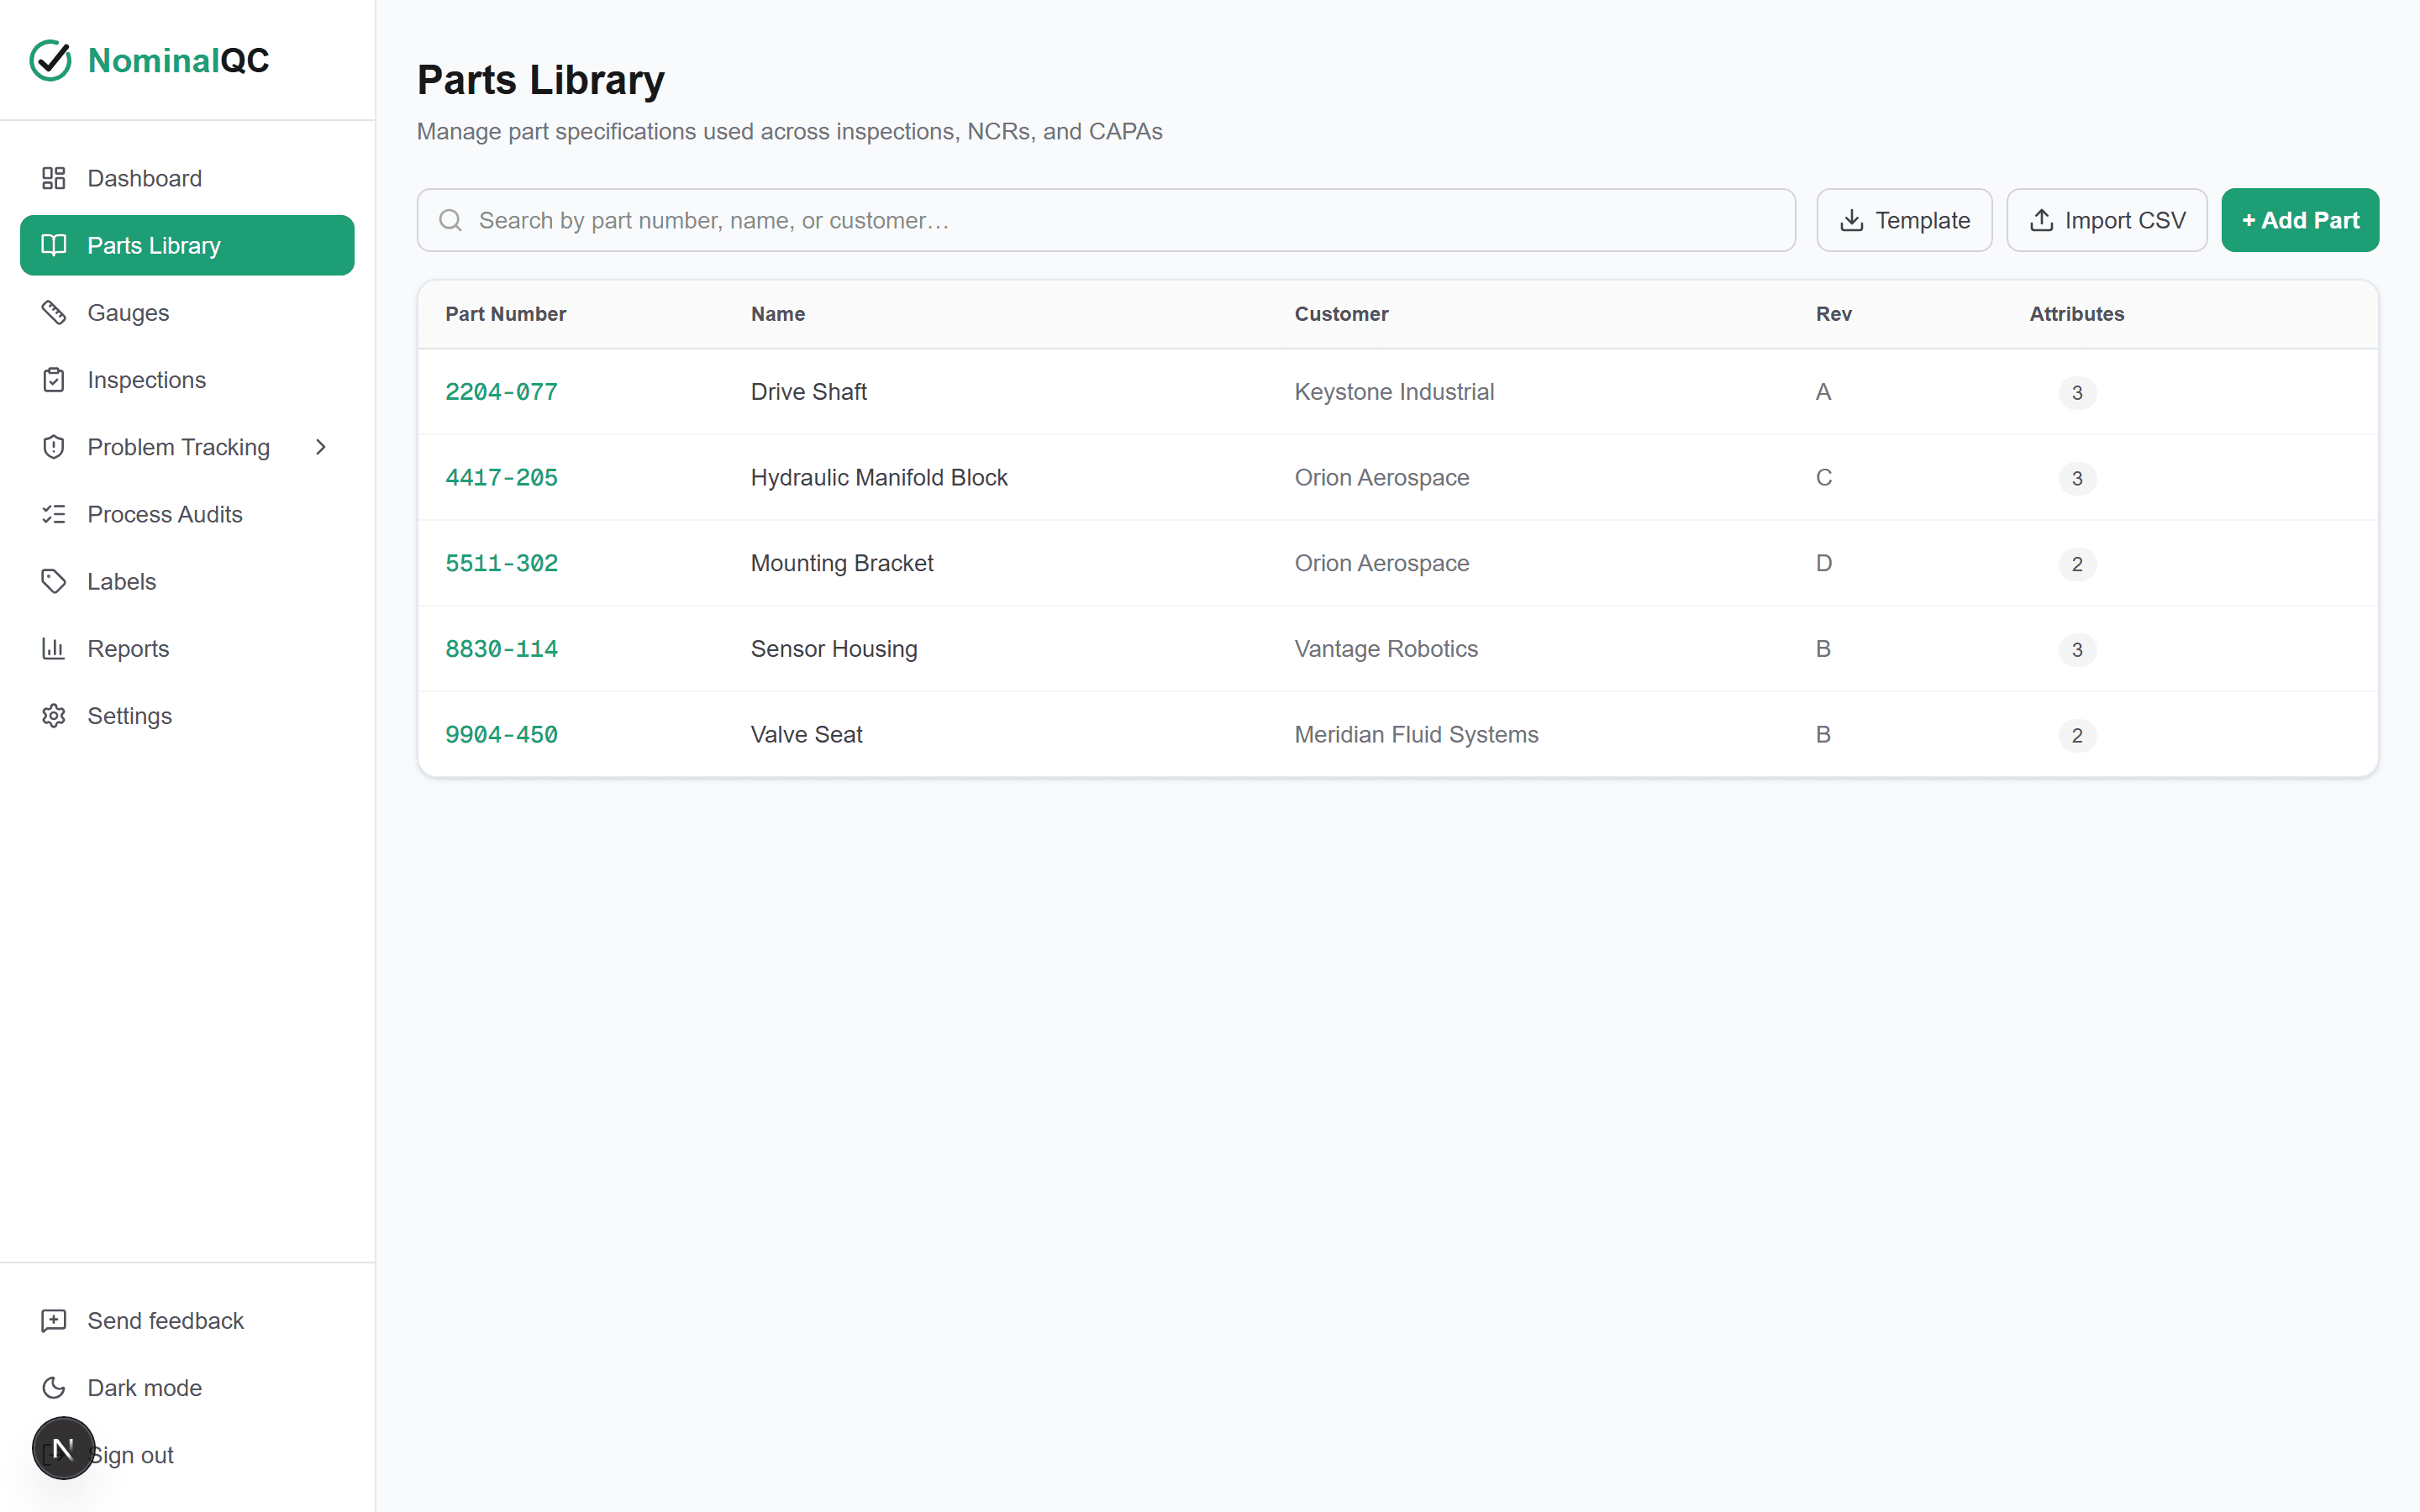Click the NominalQC checkmark logo icon
The width and height of the screenshot is (2420, 1512).
tap(50, 60)
